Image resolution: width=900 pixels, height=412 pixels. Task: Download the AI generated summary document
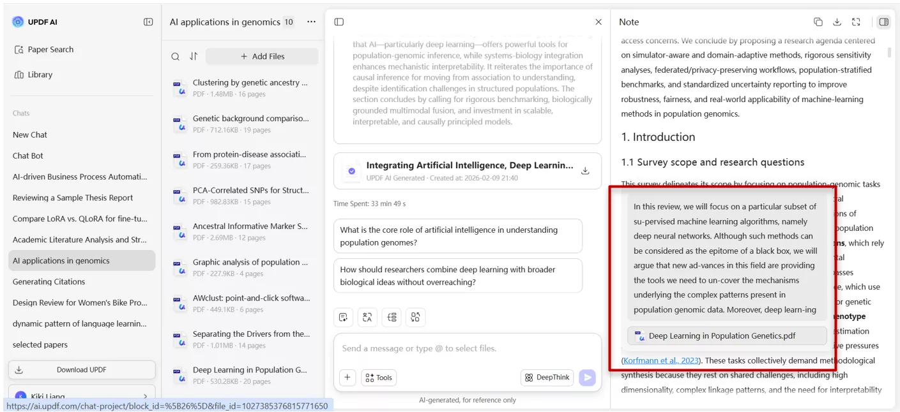(585, 170)
